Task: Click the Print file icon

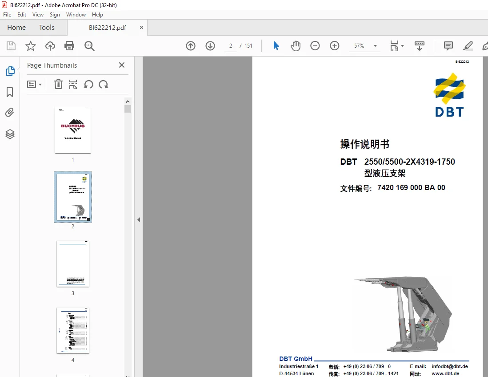Action: pos(69,46)
